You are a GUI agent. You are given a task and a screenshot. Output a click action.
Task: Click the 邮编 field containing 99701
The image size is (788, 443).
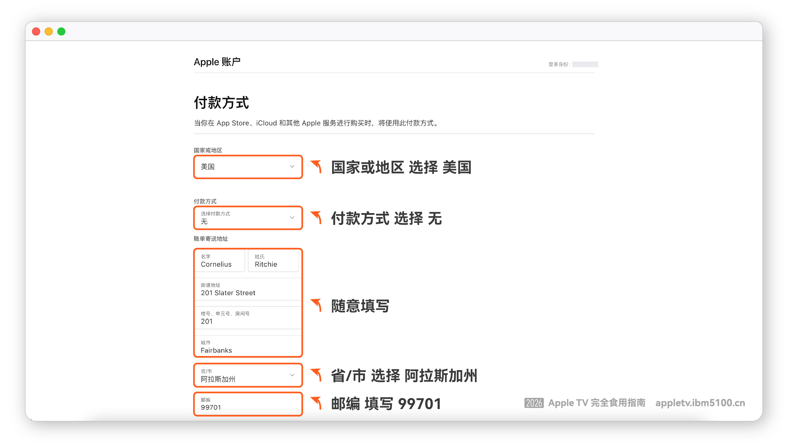tap(248, 404)
